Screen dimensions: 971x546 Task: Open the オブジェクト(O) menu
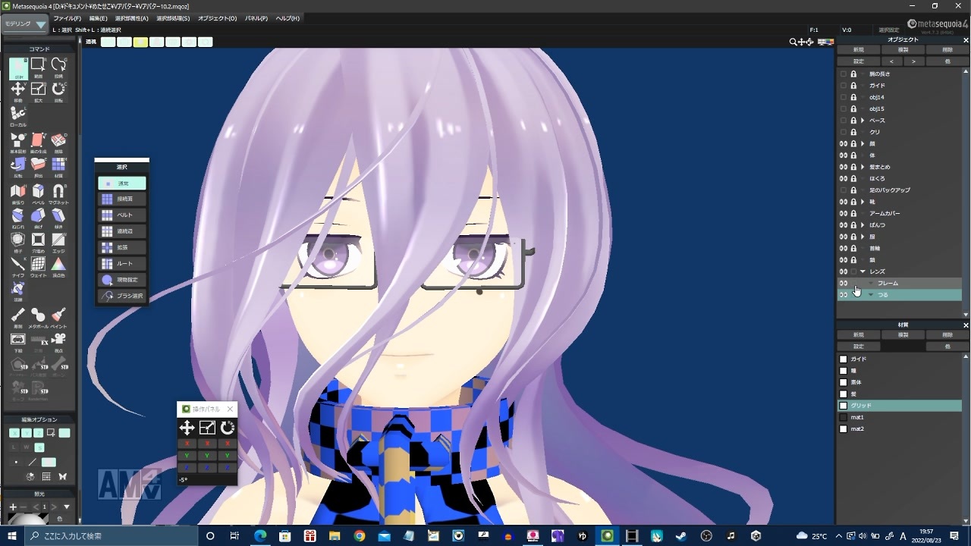pos(217,18)
